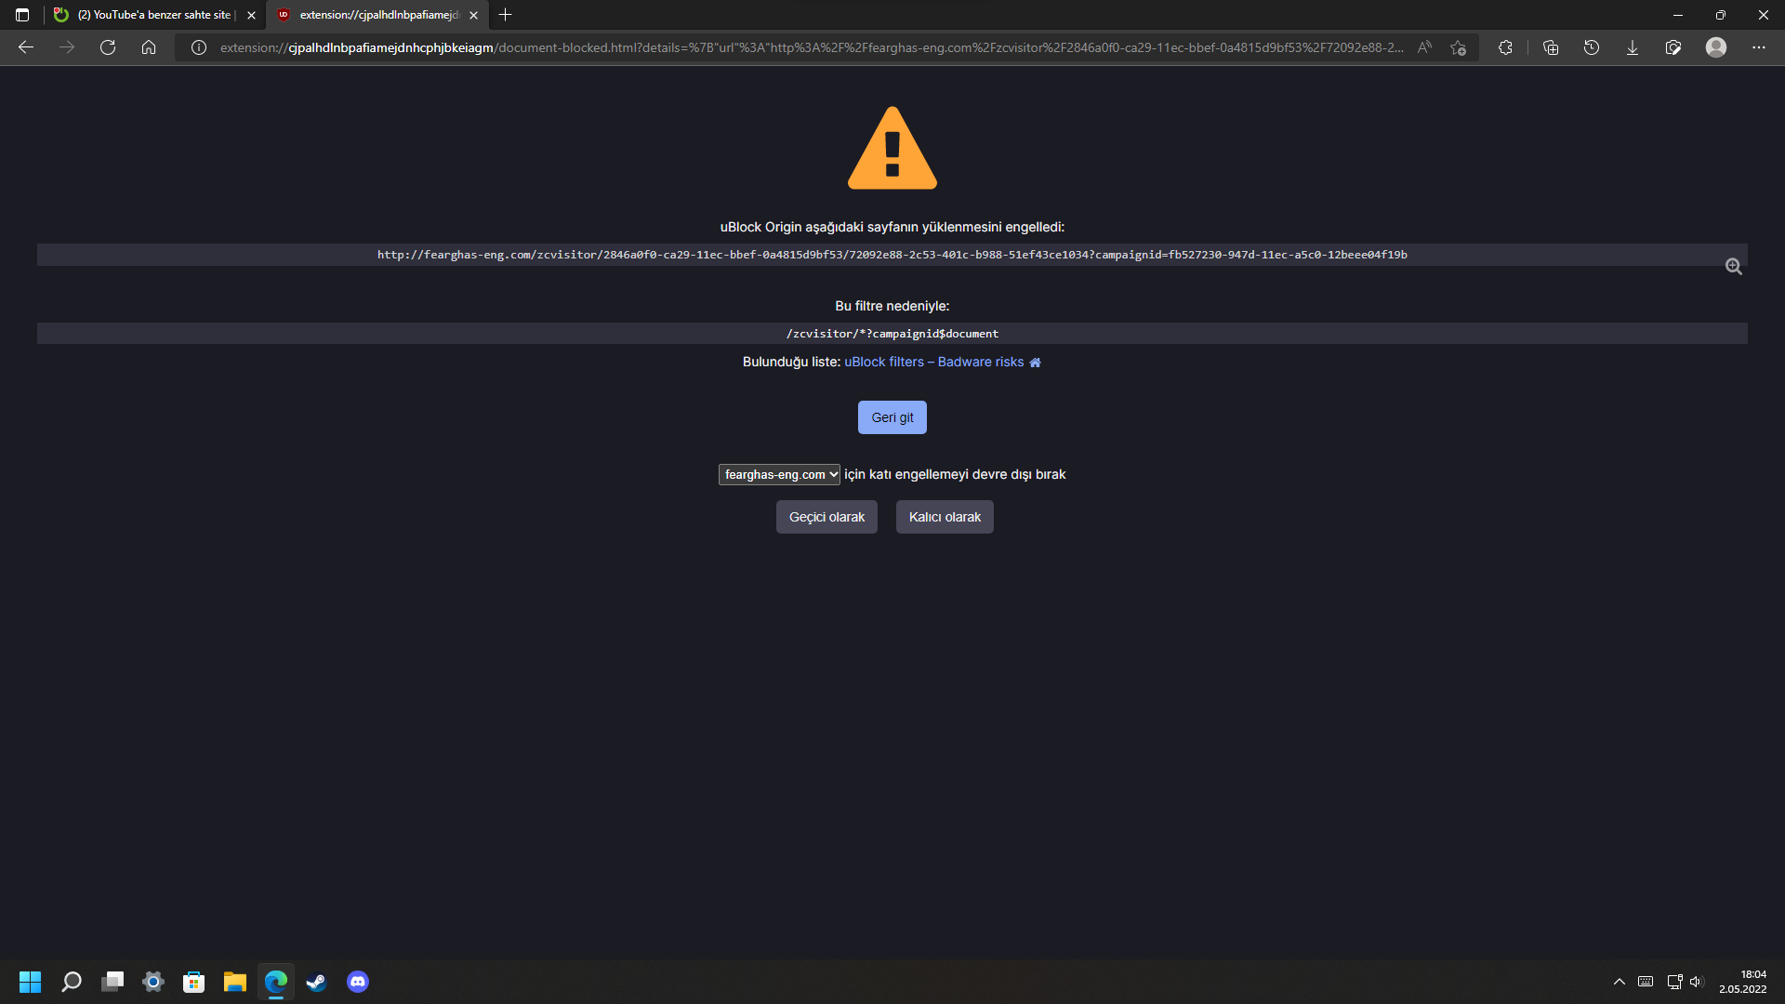The height and width of the screenshot is (1004, 1785).
Task: Click the home icon next to Badware risks
Action: (1035, 363)
